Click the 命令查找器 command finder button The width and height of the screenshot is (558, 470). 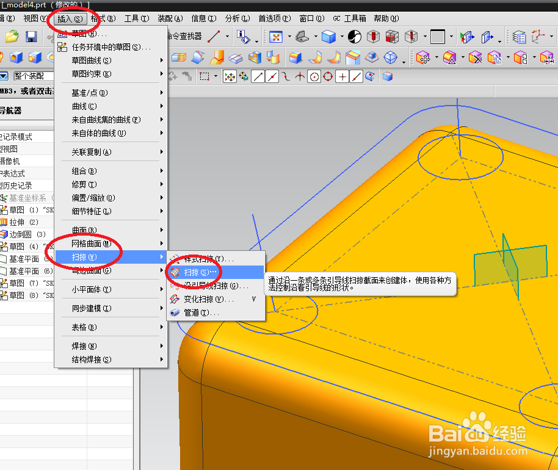184,36
